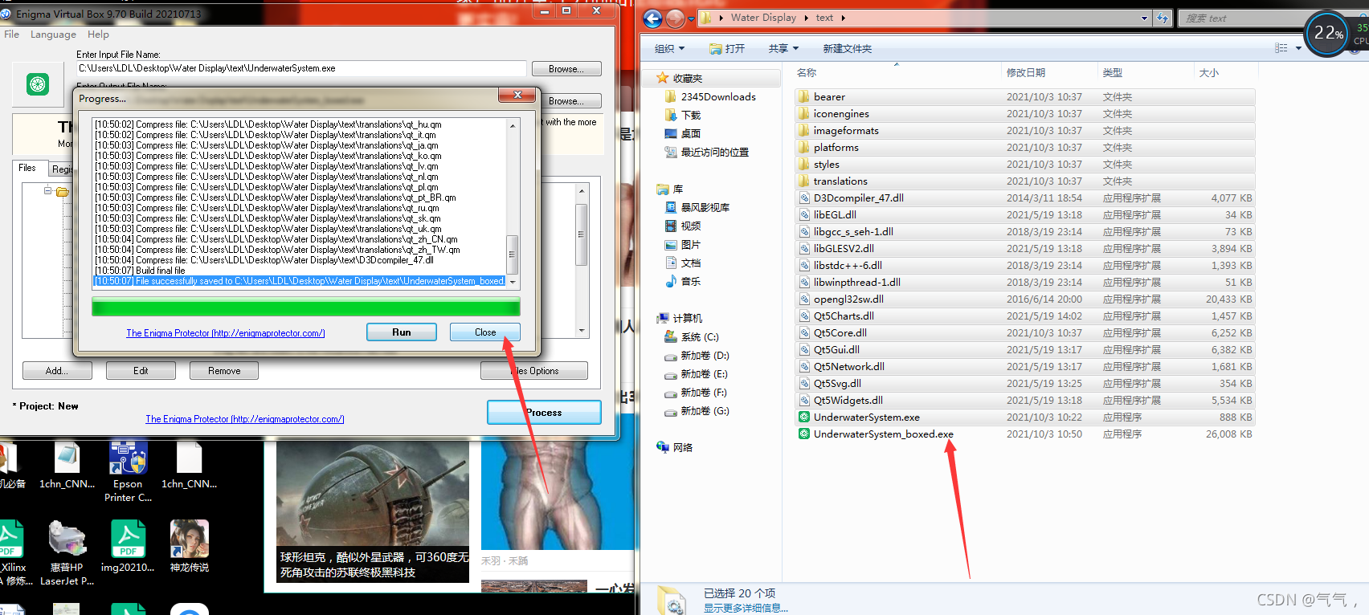Click the Explorer search text box

click(x=1241, y=18)
